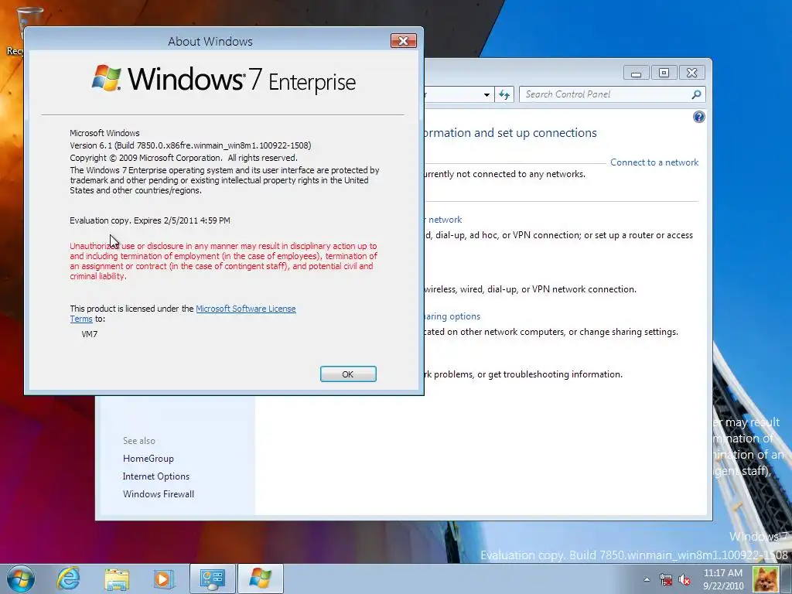Click the sharing options link

452,316
